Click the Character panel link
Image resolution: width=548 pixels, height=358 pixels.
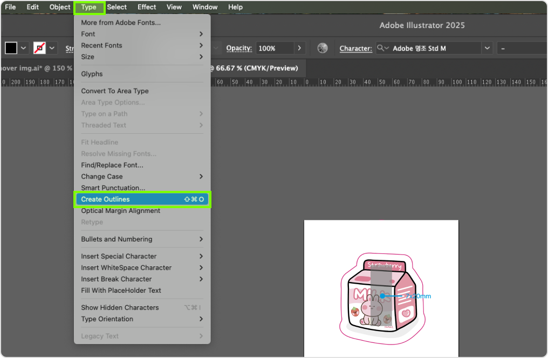click(x=355, y=48)
